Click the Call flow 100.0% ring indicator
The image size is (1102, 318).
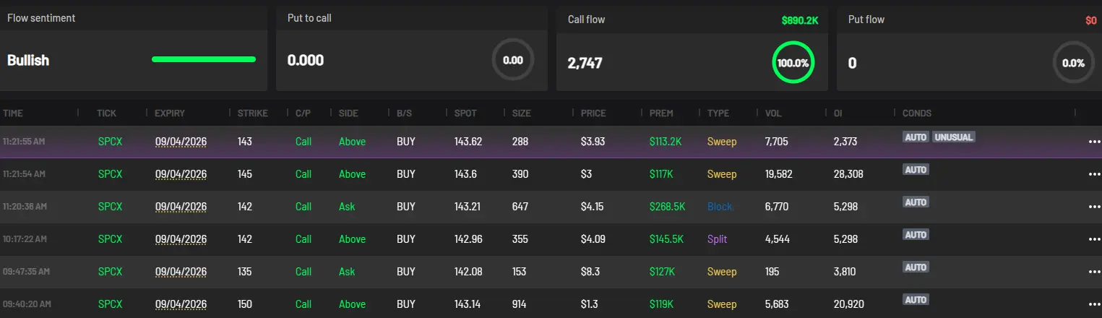pos(793,63)
